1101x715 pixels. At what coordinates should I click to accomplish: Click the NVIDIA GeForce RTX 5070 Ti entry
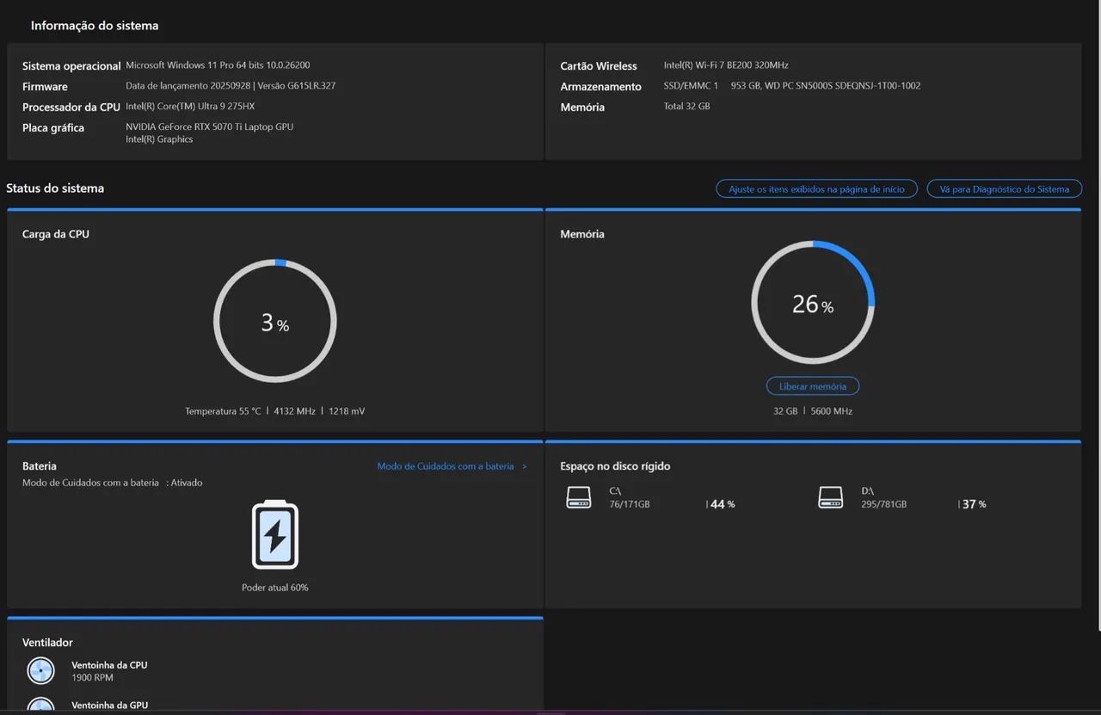[209, 127]
